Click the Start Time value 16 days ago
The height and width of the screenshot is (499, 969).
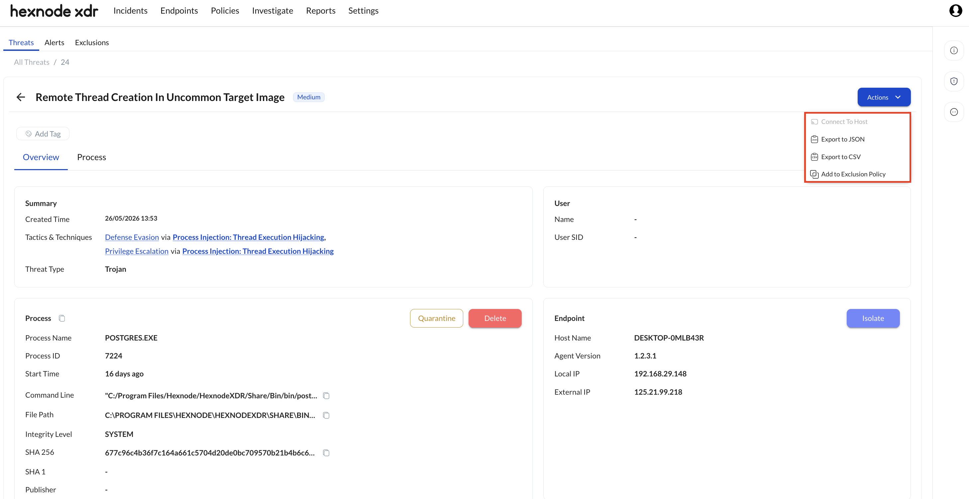pyautogui.click(x=124, y=374)
